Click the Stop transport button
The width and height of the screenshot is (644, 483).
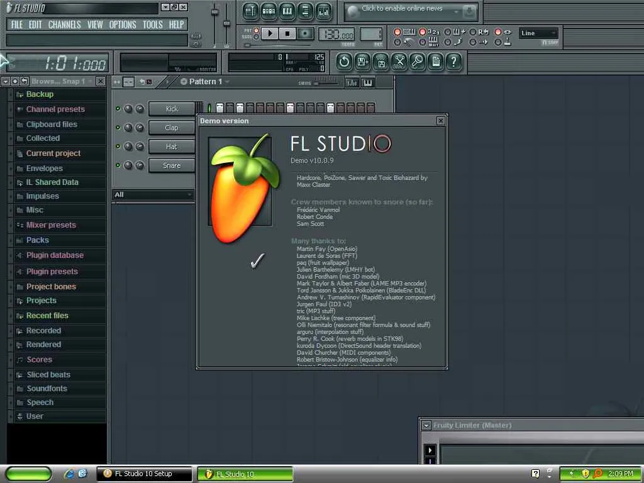pyautogui.click(x=287, y=33)
